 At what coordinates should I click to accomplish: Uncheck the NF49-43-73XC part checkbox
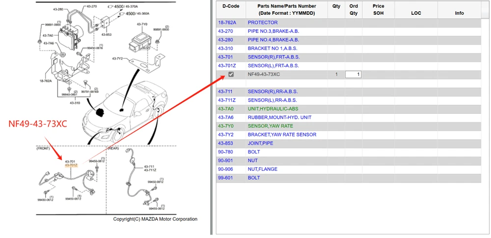(231, 75)
